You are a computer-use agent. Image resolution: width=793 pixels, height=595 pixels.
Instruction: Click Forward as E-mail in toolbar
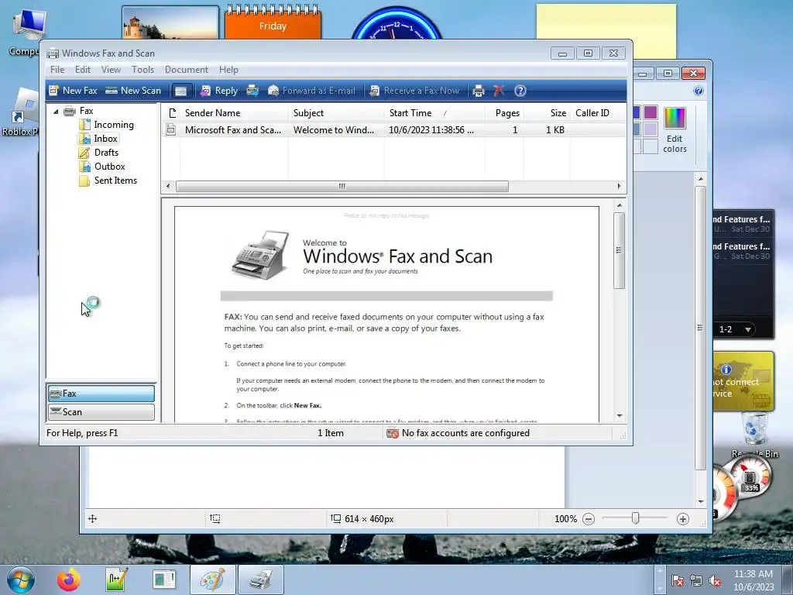tap(311, 91)
